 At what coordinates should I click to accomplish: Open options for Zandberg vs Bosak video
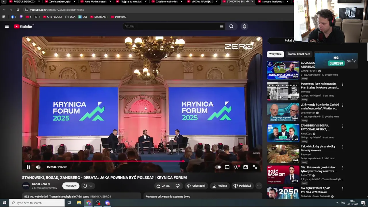click(x=343, y=126)
